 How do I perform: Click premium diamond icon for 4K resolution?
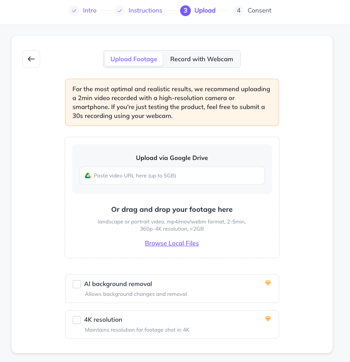[x=268, y=319]
